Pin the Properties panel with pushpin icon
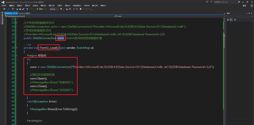This screenshot has height=125, width=254. 249,13
